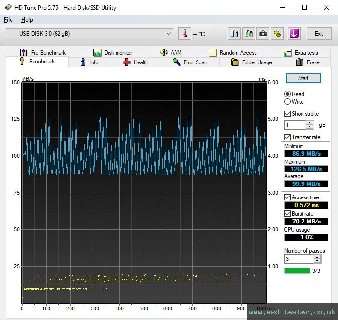
Task: Select the Read radio button
Action: pos(287,94)
